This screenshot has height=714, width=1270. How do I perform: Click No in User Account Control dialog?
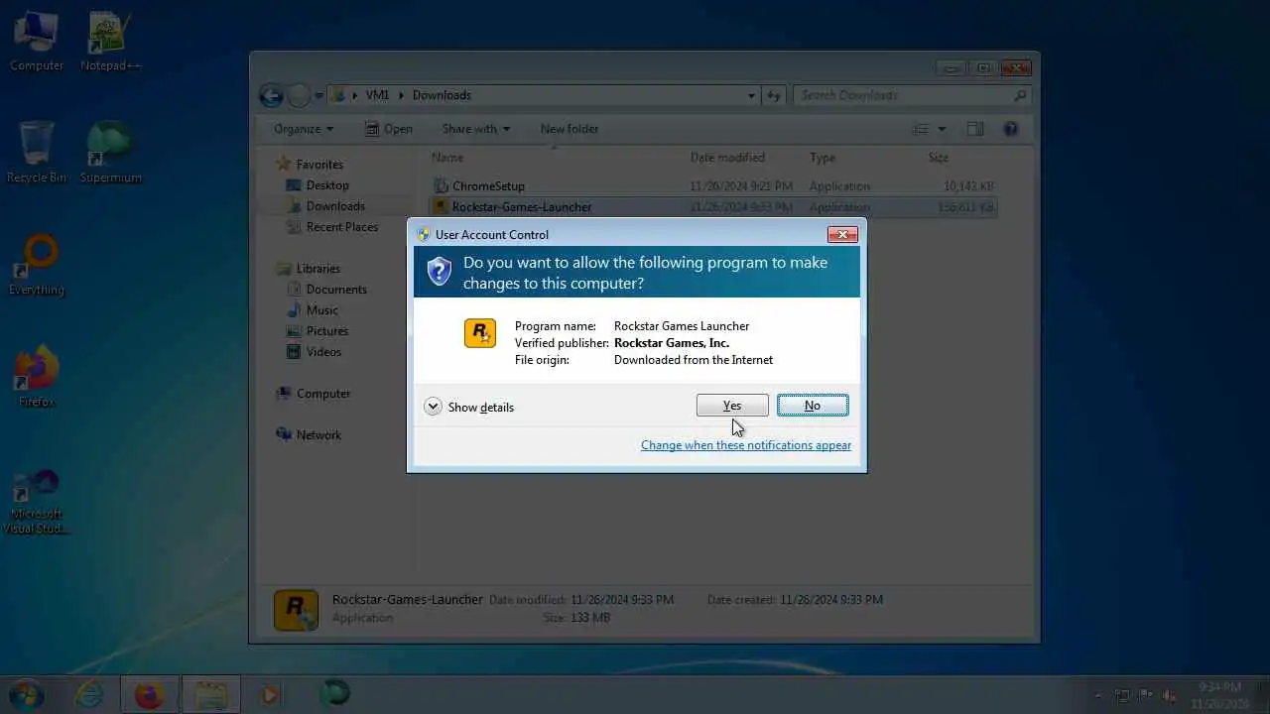[813, 406]
